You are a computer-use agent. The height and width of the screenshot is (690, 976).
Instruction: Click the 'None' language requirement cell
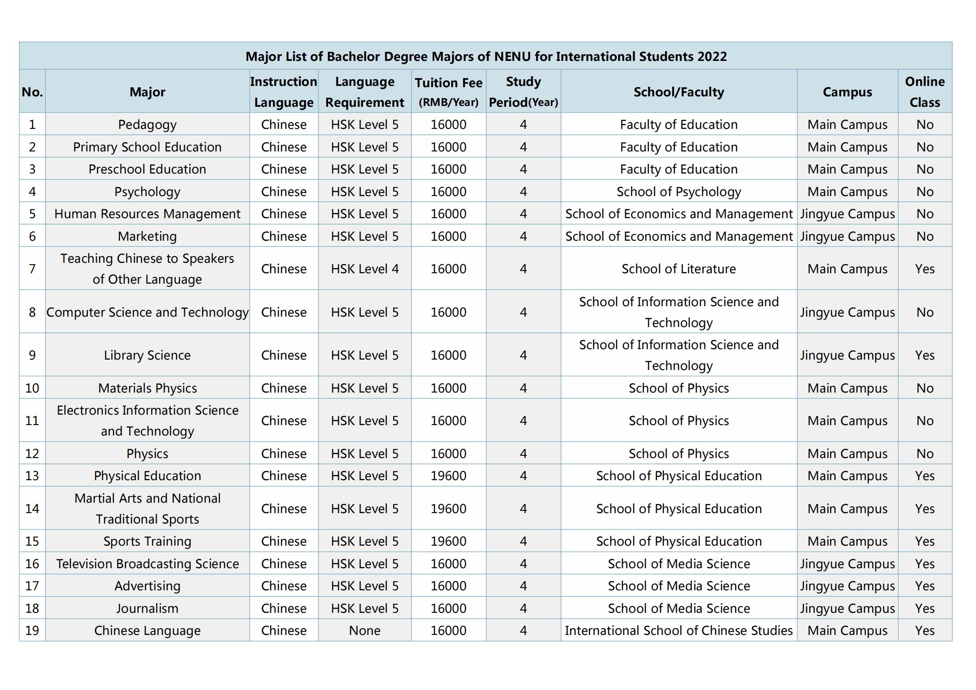click(x=365, y=630)
